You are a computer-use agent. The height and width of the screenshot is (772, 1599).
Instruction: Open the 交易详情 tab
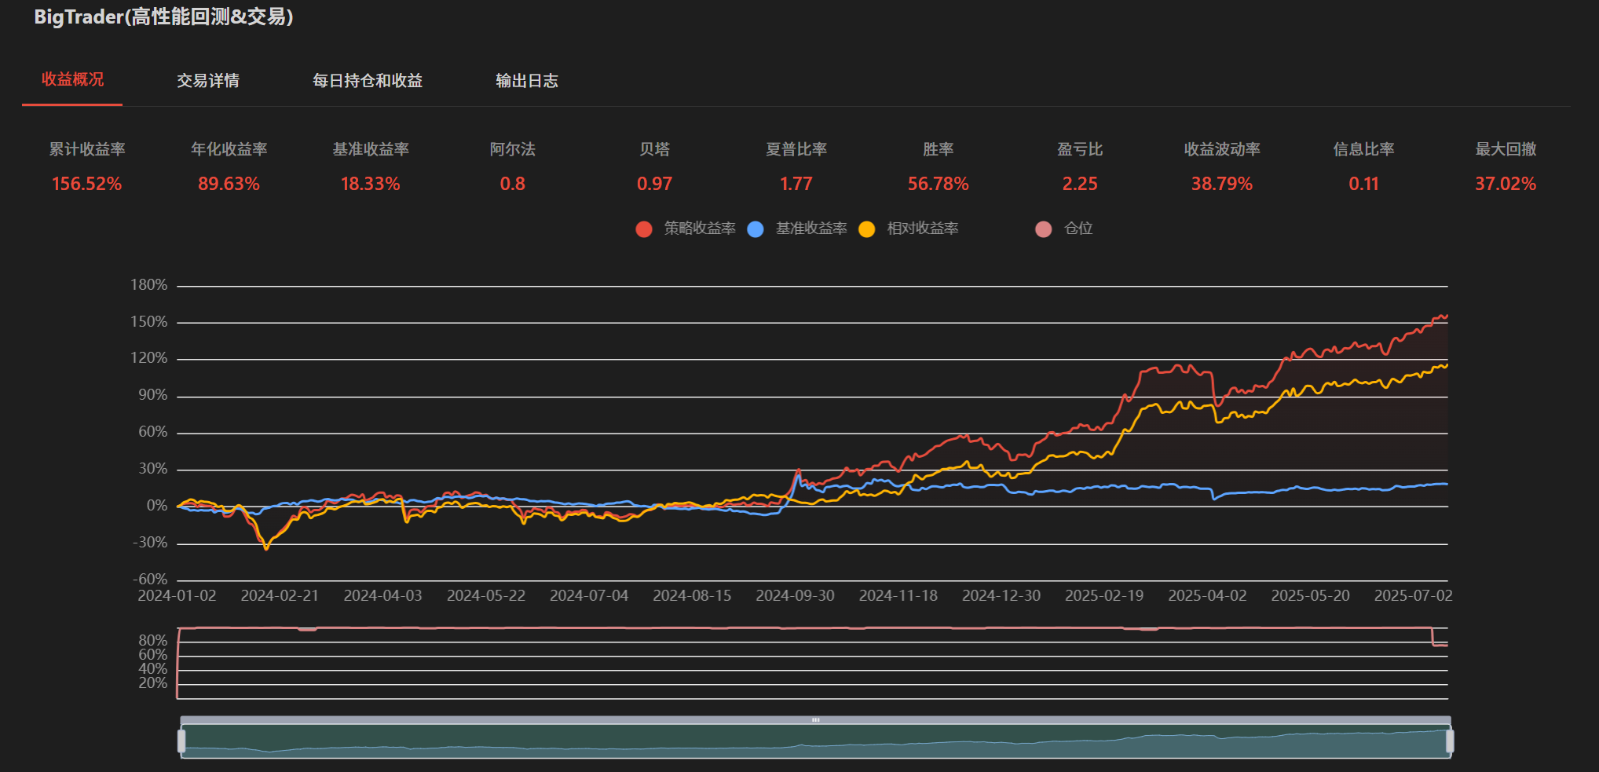(208, 81)
